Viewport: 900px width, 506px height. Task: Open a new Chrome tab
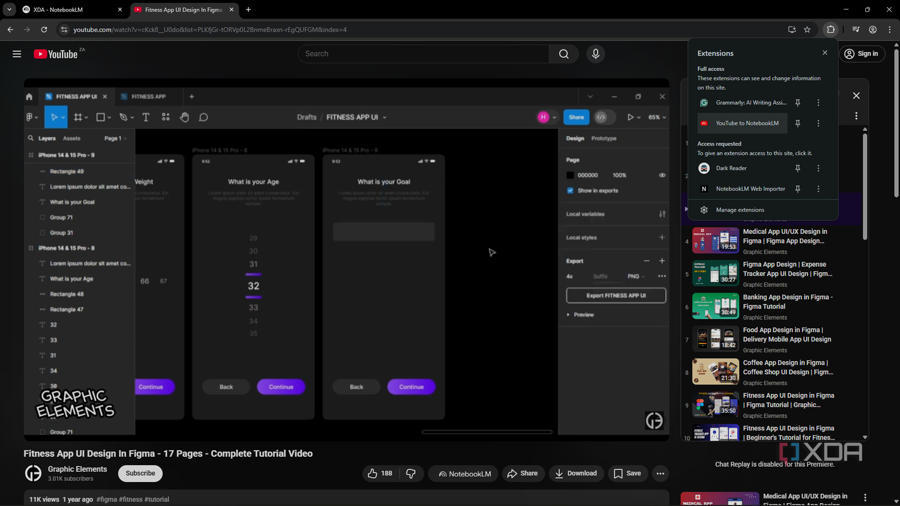pyautogui.click(x=248, y=10)
